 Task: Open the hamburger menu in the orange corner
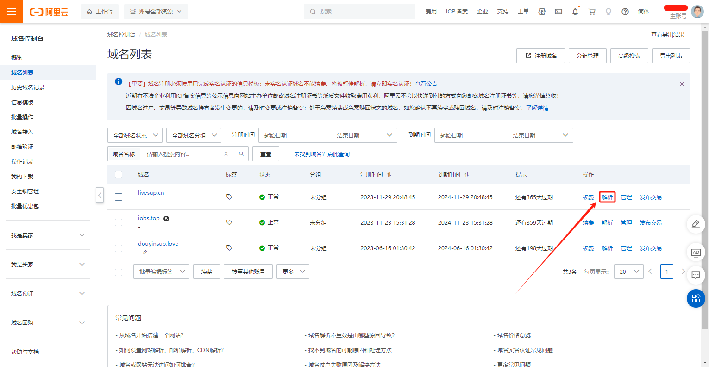(12, 12)
